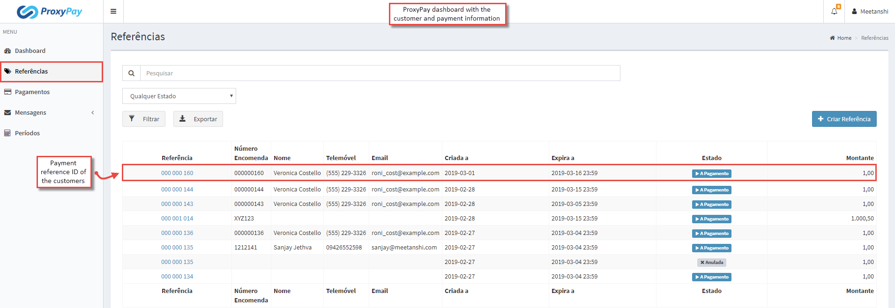Expand the Mensagens submenu chevron
This screenshot has width=895, height=308.
click(x=93, y=112)
